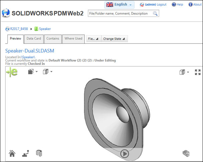Enter full screen viewer mode

click(198, 72)
